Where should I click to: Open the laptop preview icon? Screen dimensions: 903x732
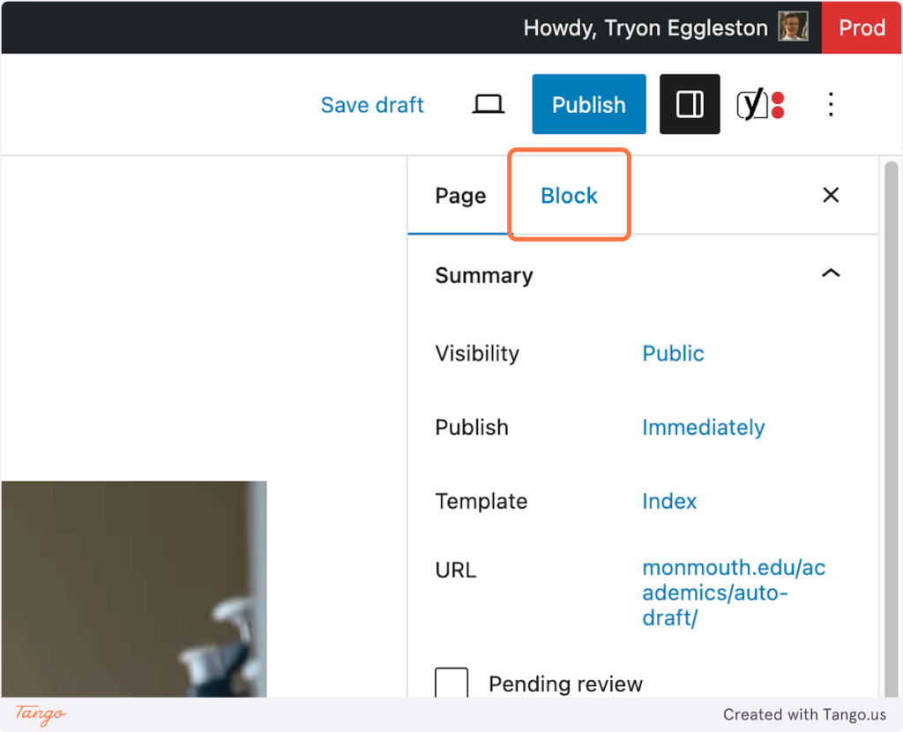click(x=488, y=105)
